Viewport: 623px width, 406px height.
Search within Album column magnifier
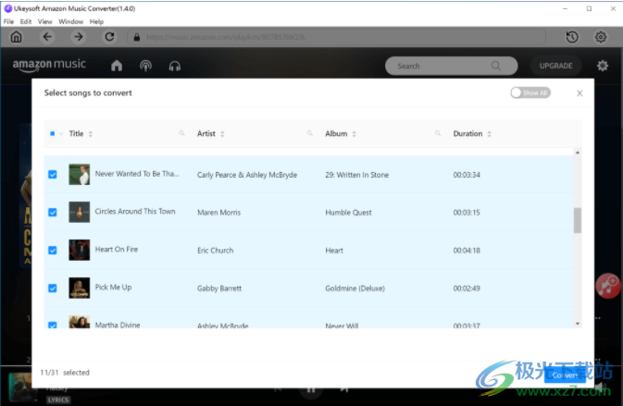pos(438,133)
